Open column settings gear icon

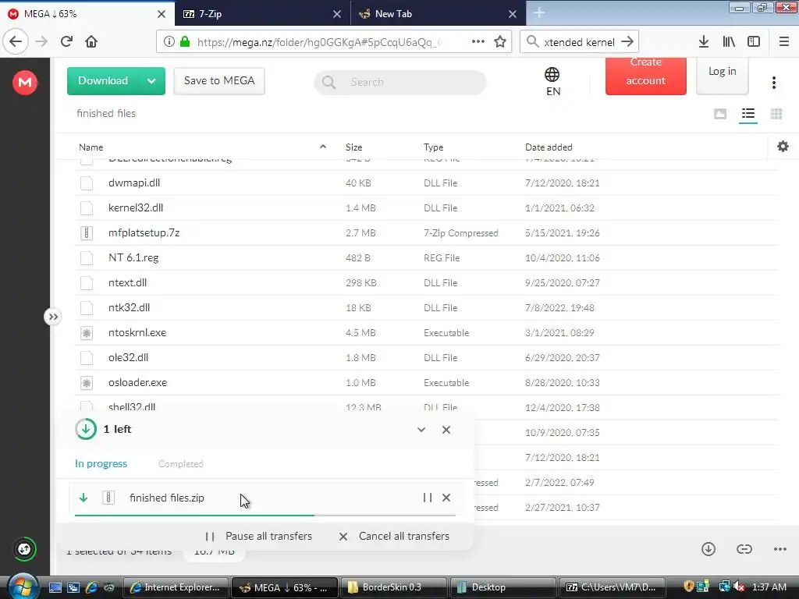783,147
